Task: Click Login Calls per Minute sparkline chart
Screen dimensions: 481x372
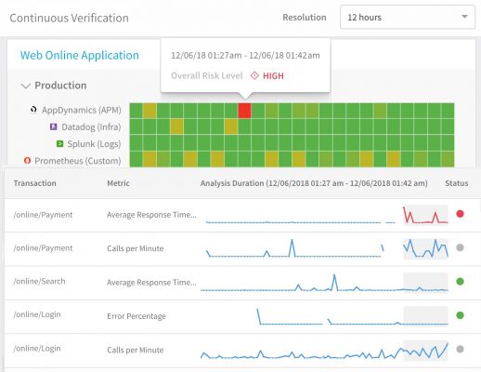Action: click(x=324, y=351)
